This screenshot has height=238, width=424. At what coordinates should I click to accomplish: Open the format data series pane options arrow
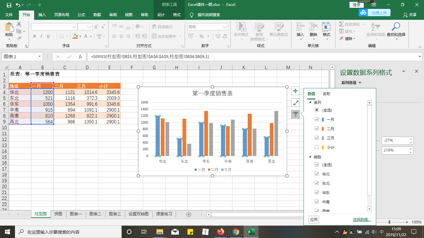pos(404,72)
